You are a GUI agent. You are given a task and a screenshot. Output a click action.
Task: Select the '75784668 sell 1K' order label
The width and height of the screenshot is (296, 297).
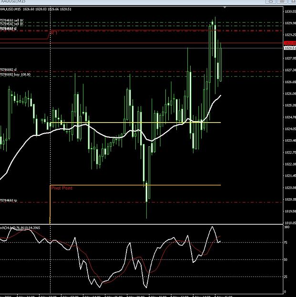(11, 20)
